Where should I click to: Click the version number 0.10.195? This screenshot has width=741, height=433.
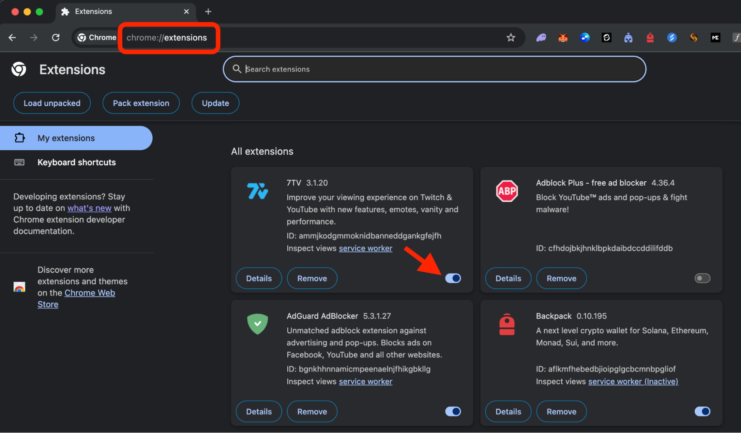[592, 316]
